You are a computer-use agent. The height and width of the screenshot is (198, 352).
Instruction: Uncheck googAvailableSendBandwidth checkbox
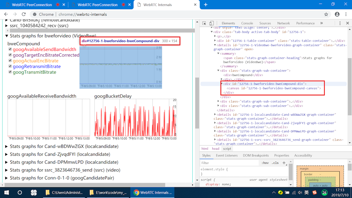click(x=10, y=49)
